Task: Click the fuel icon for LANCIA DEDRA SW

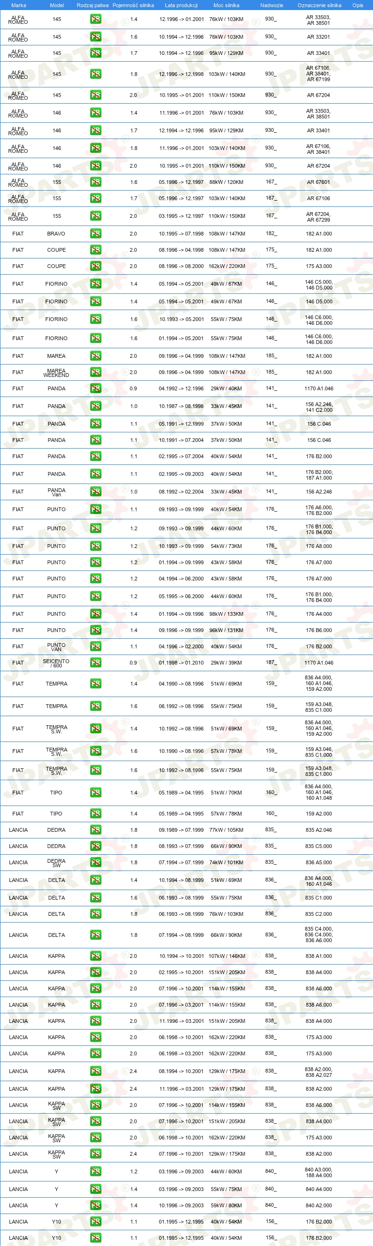Action: pos(96,862)
